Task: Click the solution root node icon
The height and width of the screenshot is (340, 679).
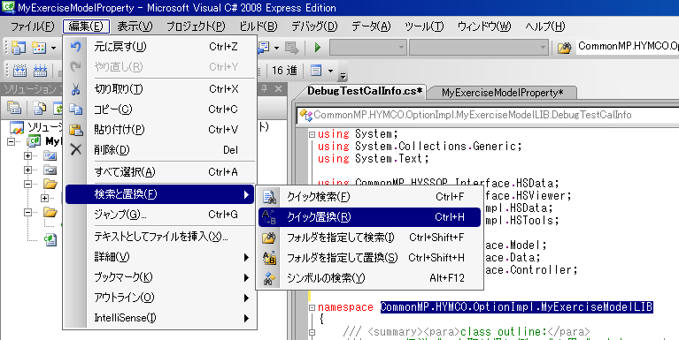Action: 18,127
